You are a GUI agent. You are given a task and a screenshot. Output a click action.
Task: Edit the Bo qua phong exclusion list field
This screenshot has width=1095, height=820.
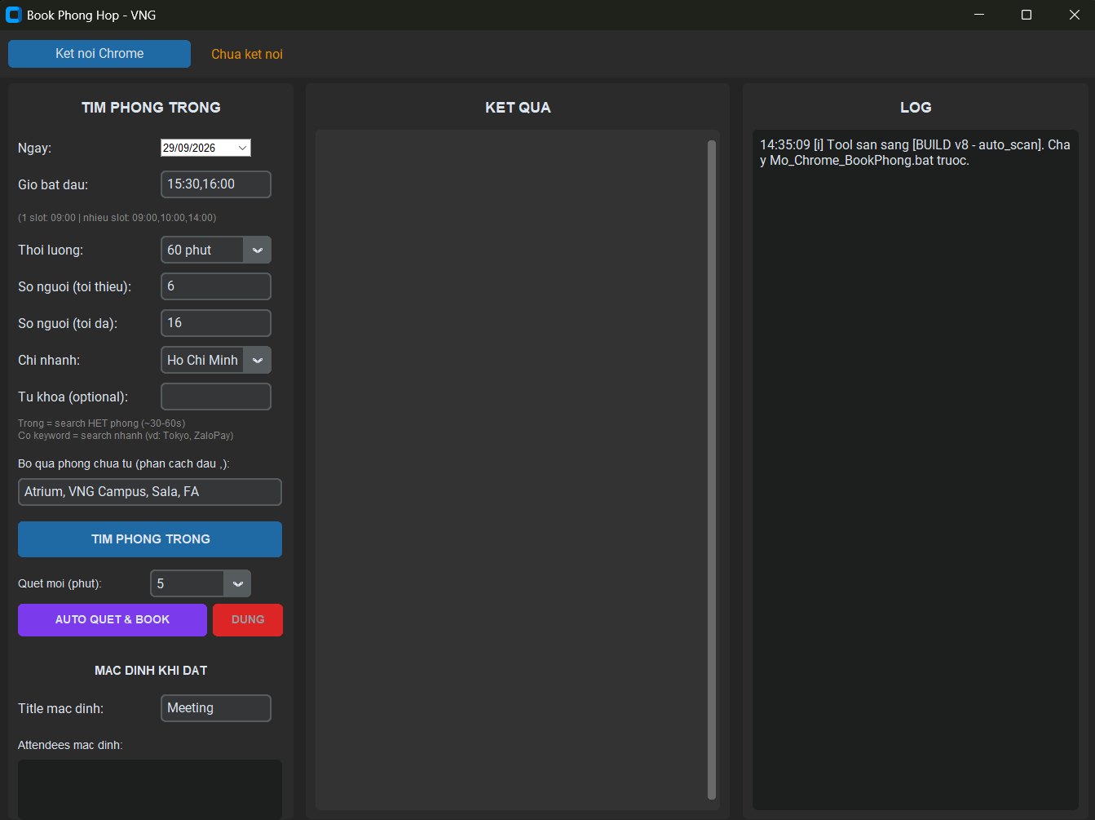pos(150,492)
